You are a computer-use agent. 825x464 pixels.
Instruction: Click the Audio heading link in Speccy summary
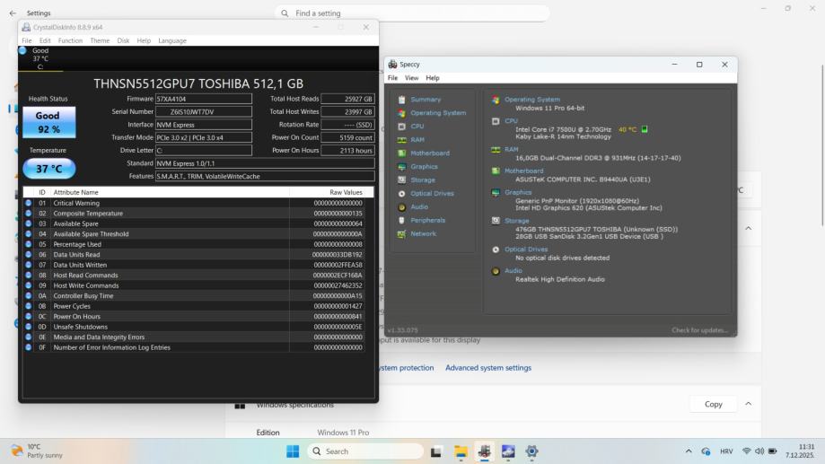coord(513,271)
